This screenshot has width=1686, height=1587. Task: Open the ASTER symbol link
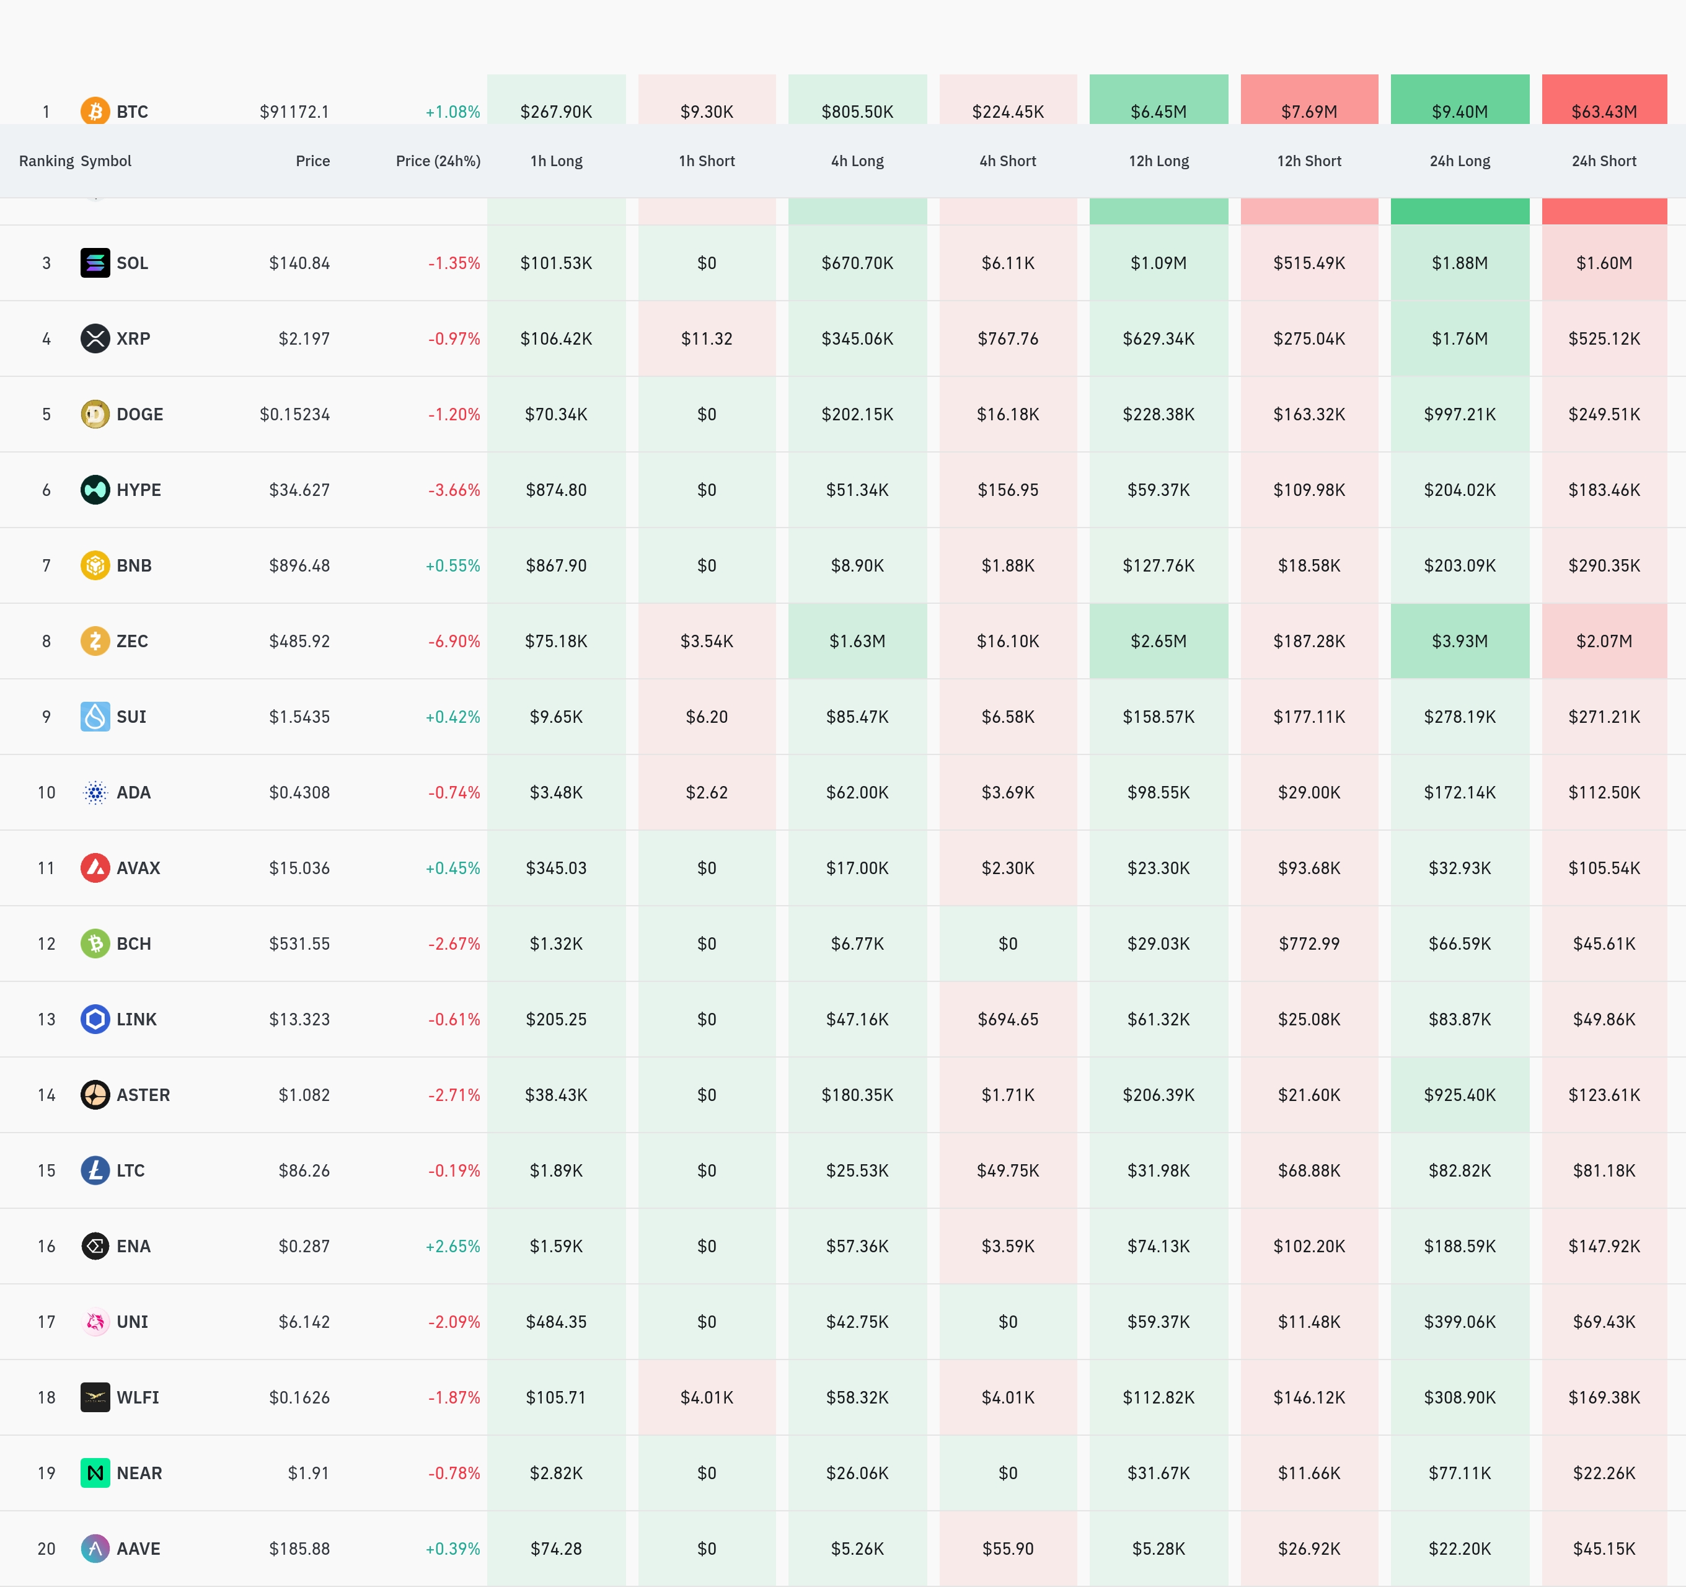click(x=143, y=1095)
